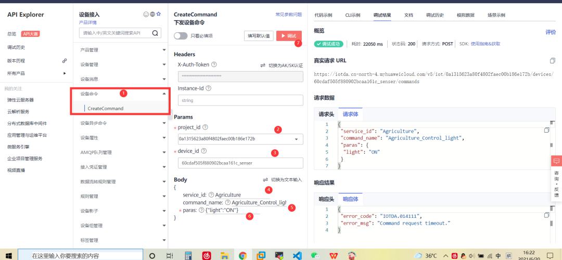Image resolution: width=562 pixels, height=260 pixels.
Task: Toggle the 只看必填项 switch
Action: click(x=181, y=36)
